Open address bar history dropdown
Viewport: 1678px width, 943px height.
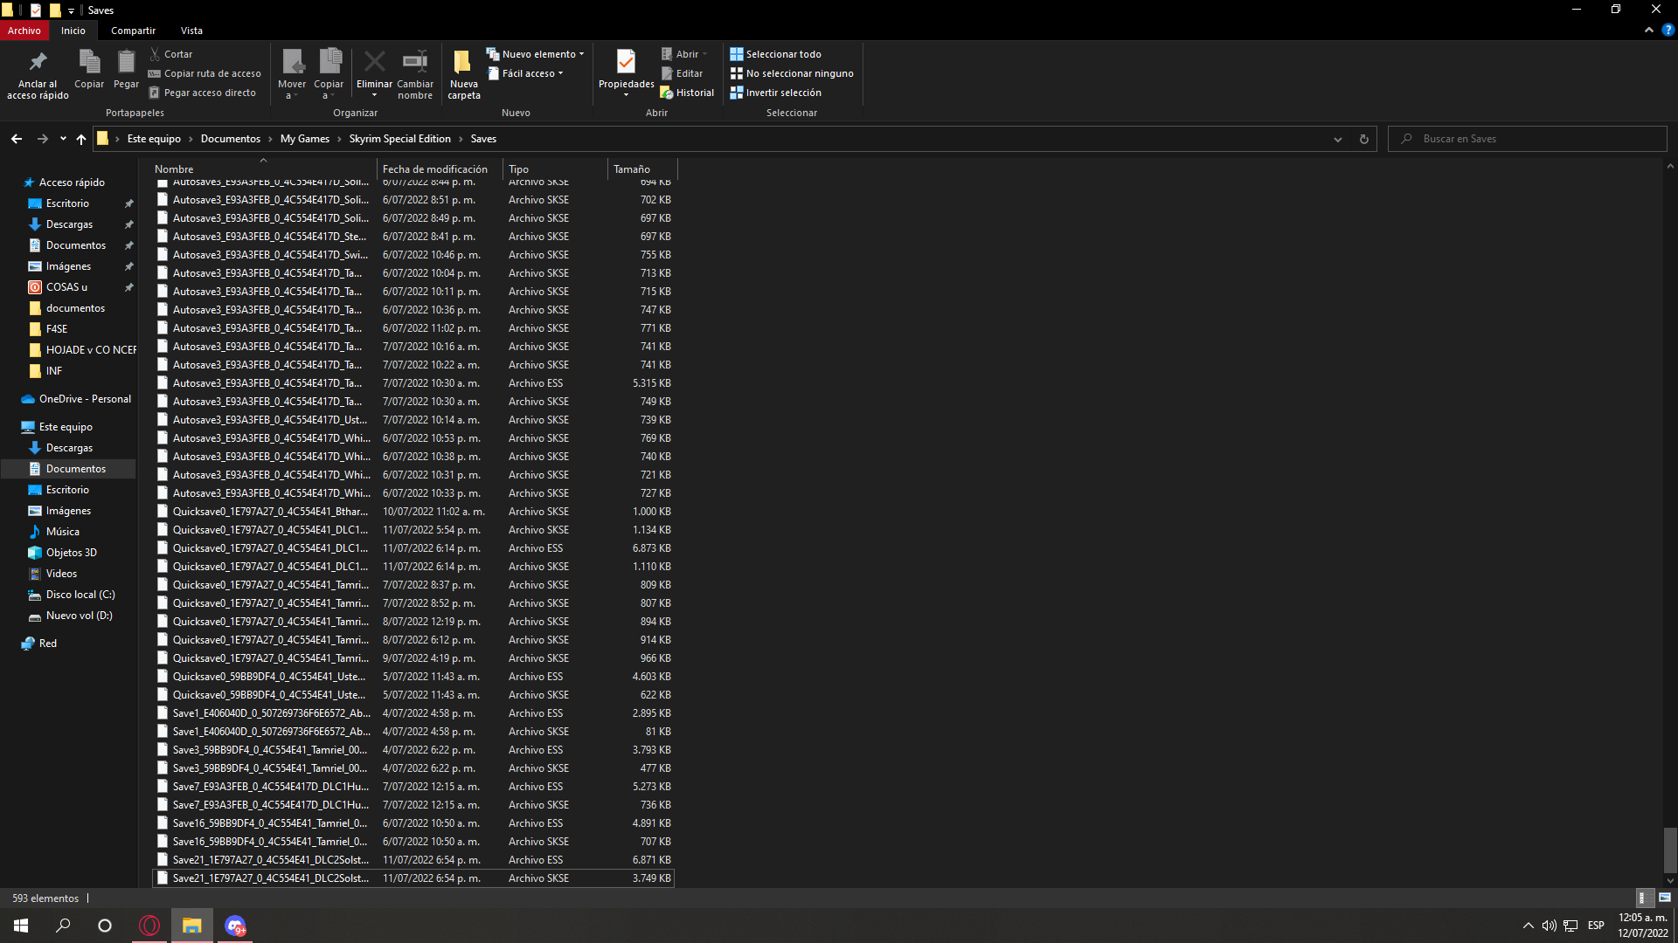(1337, 139)
